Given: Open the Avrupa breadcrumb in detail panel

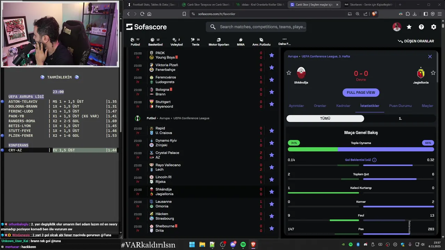Looking at the screenshot, I should pos(293,56).
